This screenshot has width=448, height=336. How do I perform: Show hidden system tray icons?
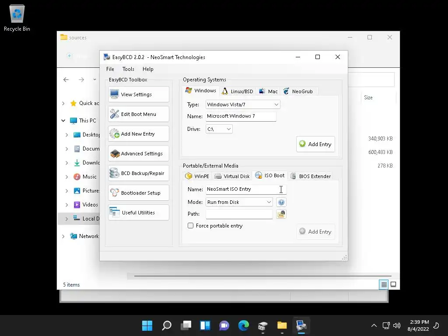[374, 325]
